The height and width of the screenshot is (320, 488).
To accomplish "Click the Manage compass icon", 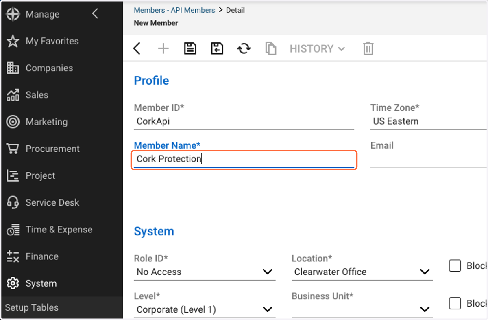I will pos(13,14).
